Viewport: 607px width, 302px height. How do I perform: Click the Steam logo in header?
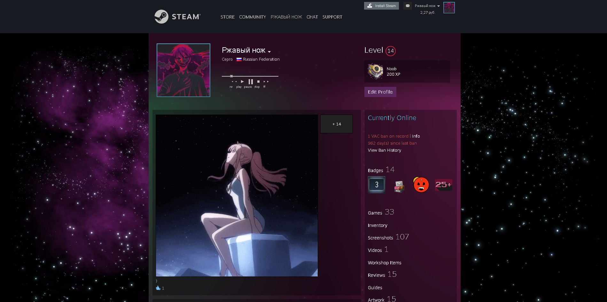pyautogui.click(x=177, y=17)
